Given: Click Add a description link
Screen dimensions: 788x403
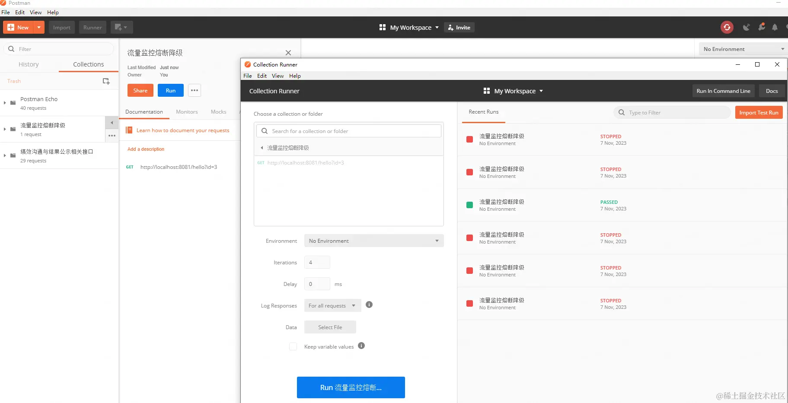Looking at the screenshot, I should tap(146, 149).
